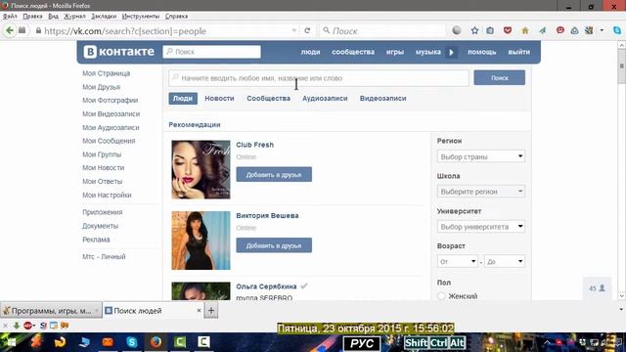Show hidden system tray icons chevron
The width and height of the screenshot is (626, 352).
coord(547,342)
